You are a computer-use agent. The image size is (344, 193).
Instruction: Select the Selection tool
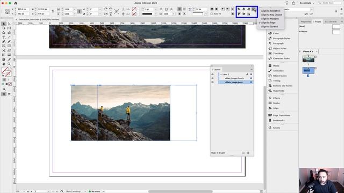[4, 24]
